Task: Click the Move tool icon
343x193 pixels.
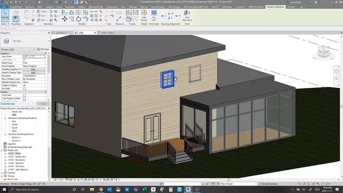Action: tap(64, 19)
